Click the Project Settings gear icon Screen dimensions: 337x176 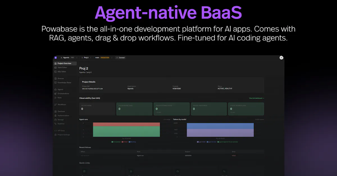(55, 135)
